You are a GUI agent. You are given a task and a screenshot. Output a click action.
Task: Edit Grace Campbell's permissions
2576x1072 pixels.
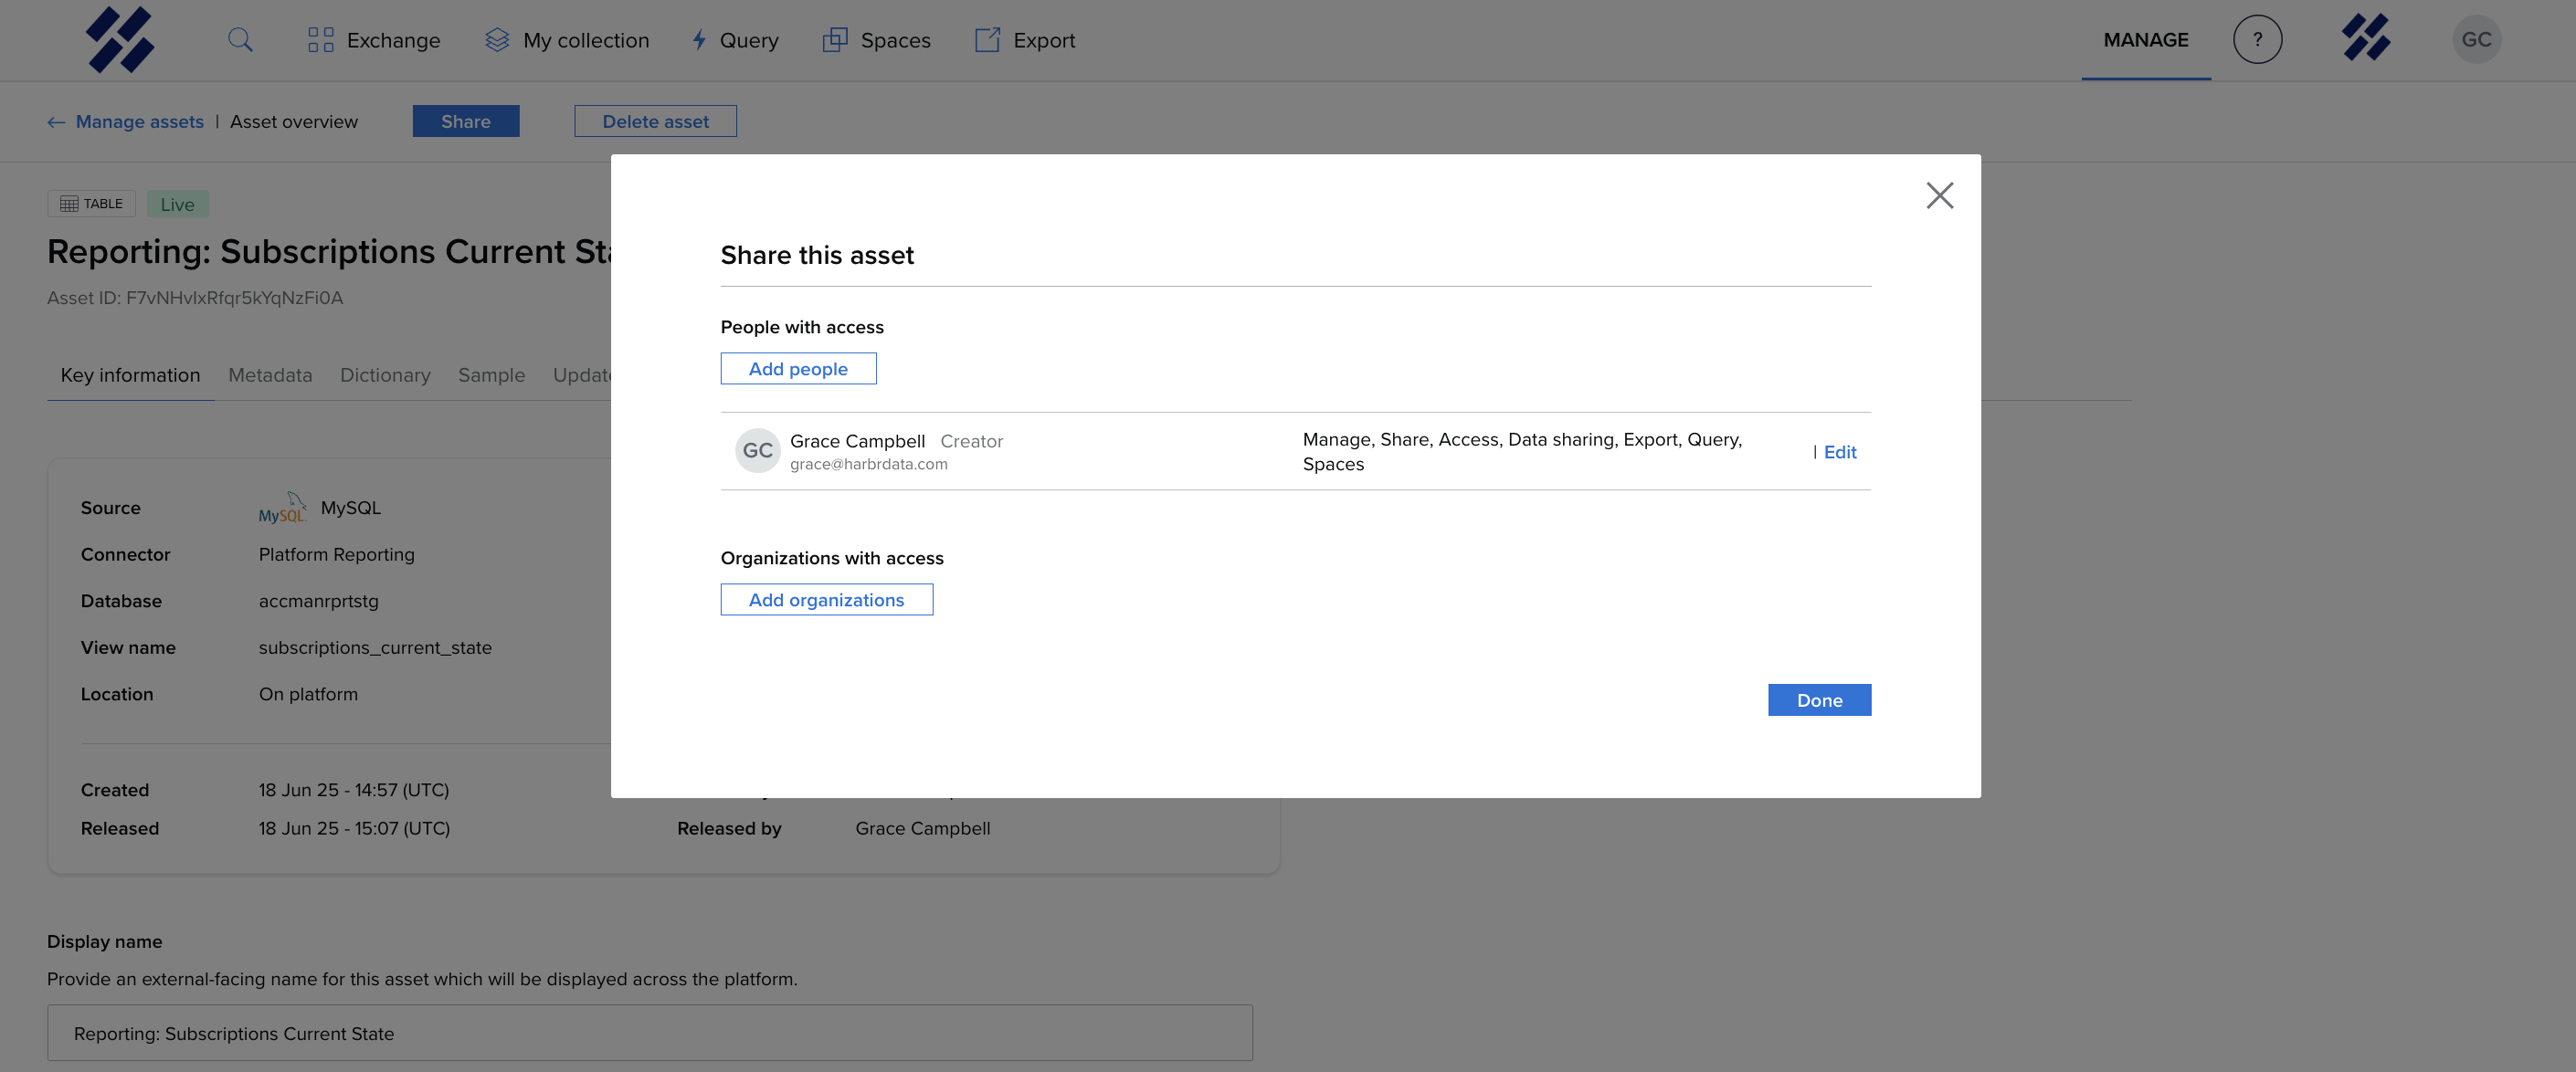(x=1839, y=452)
